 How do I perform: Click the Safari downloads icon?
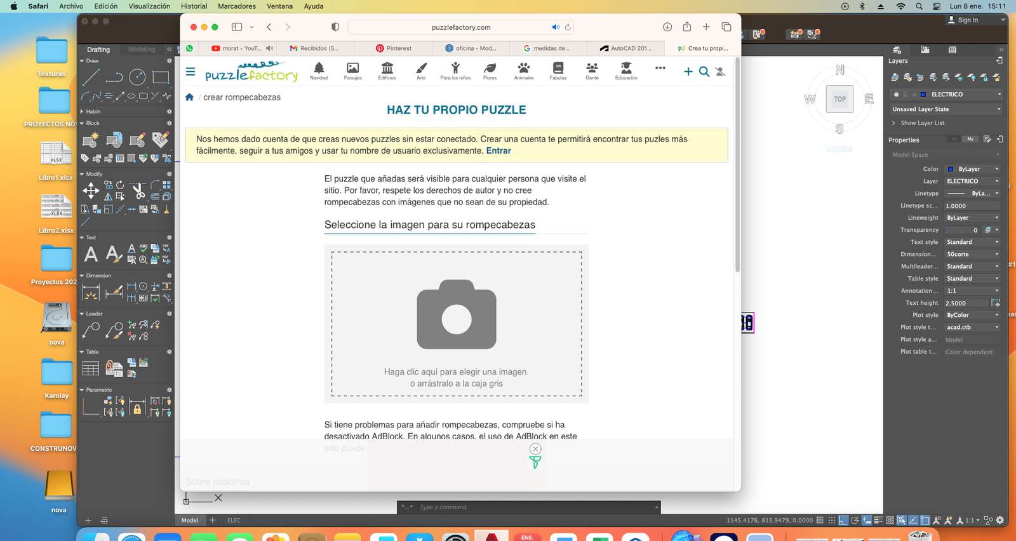pyautogui.click(x=667, y=27)
